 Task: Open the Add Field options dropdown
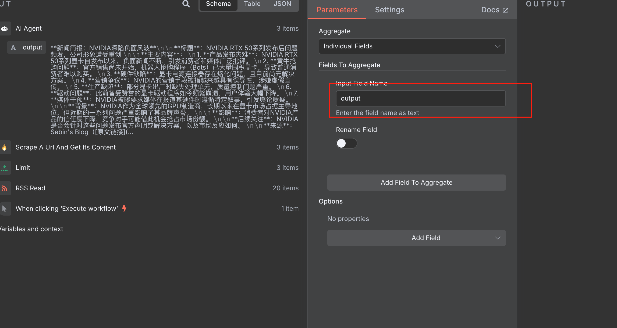tap(416, 238)
